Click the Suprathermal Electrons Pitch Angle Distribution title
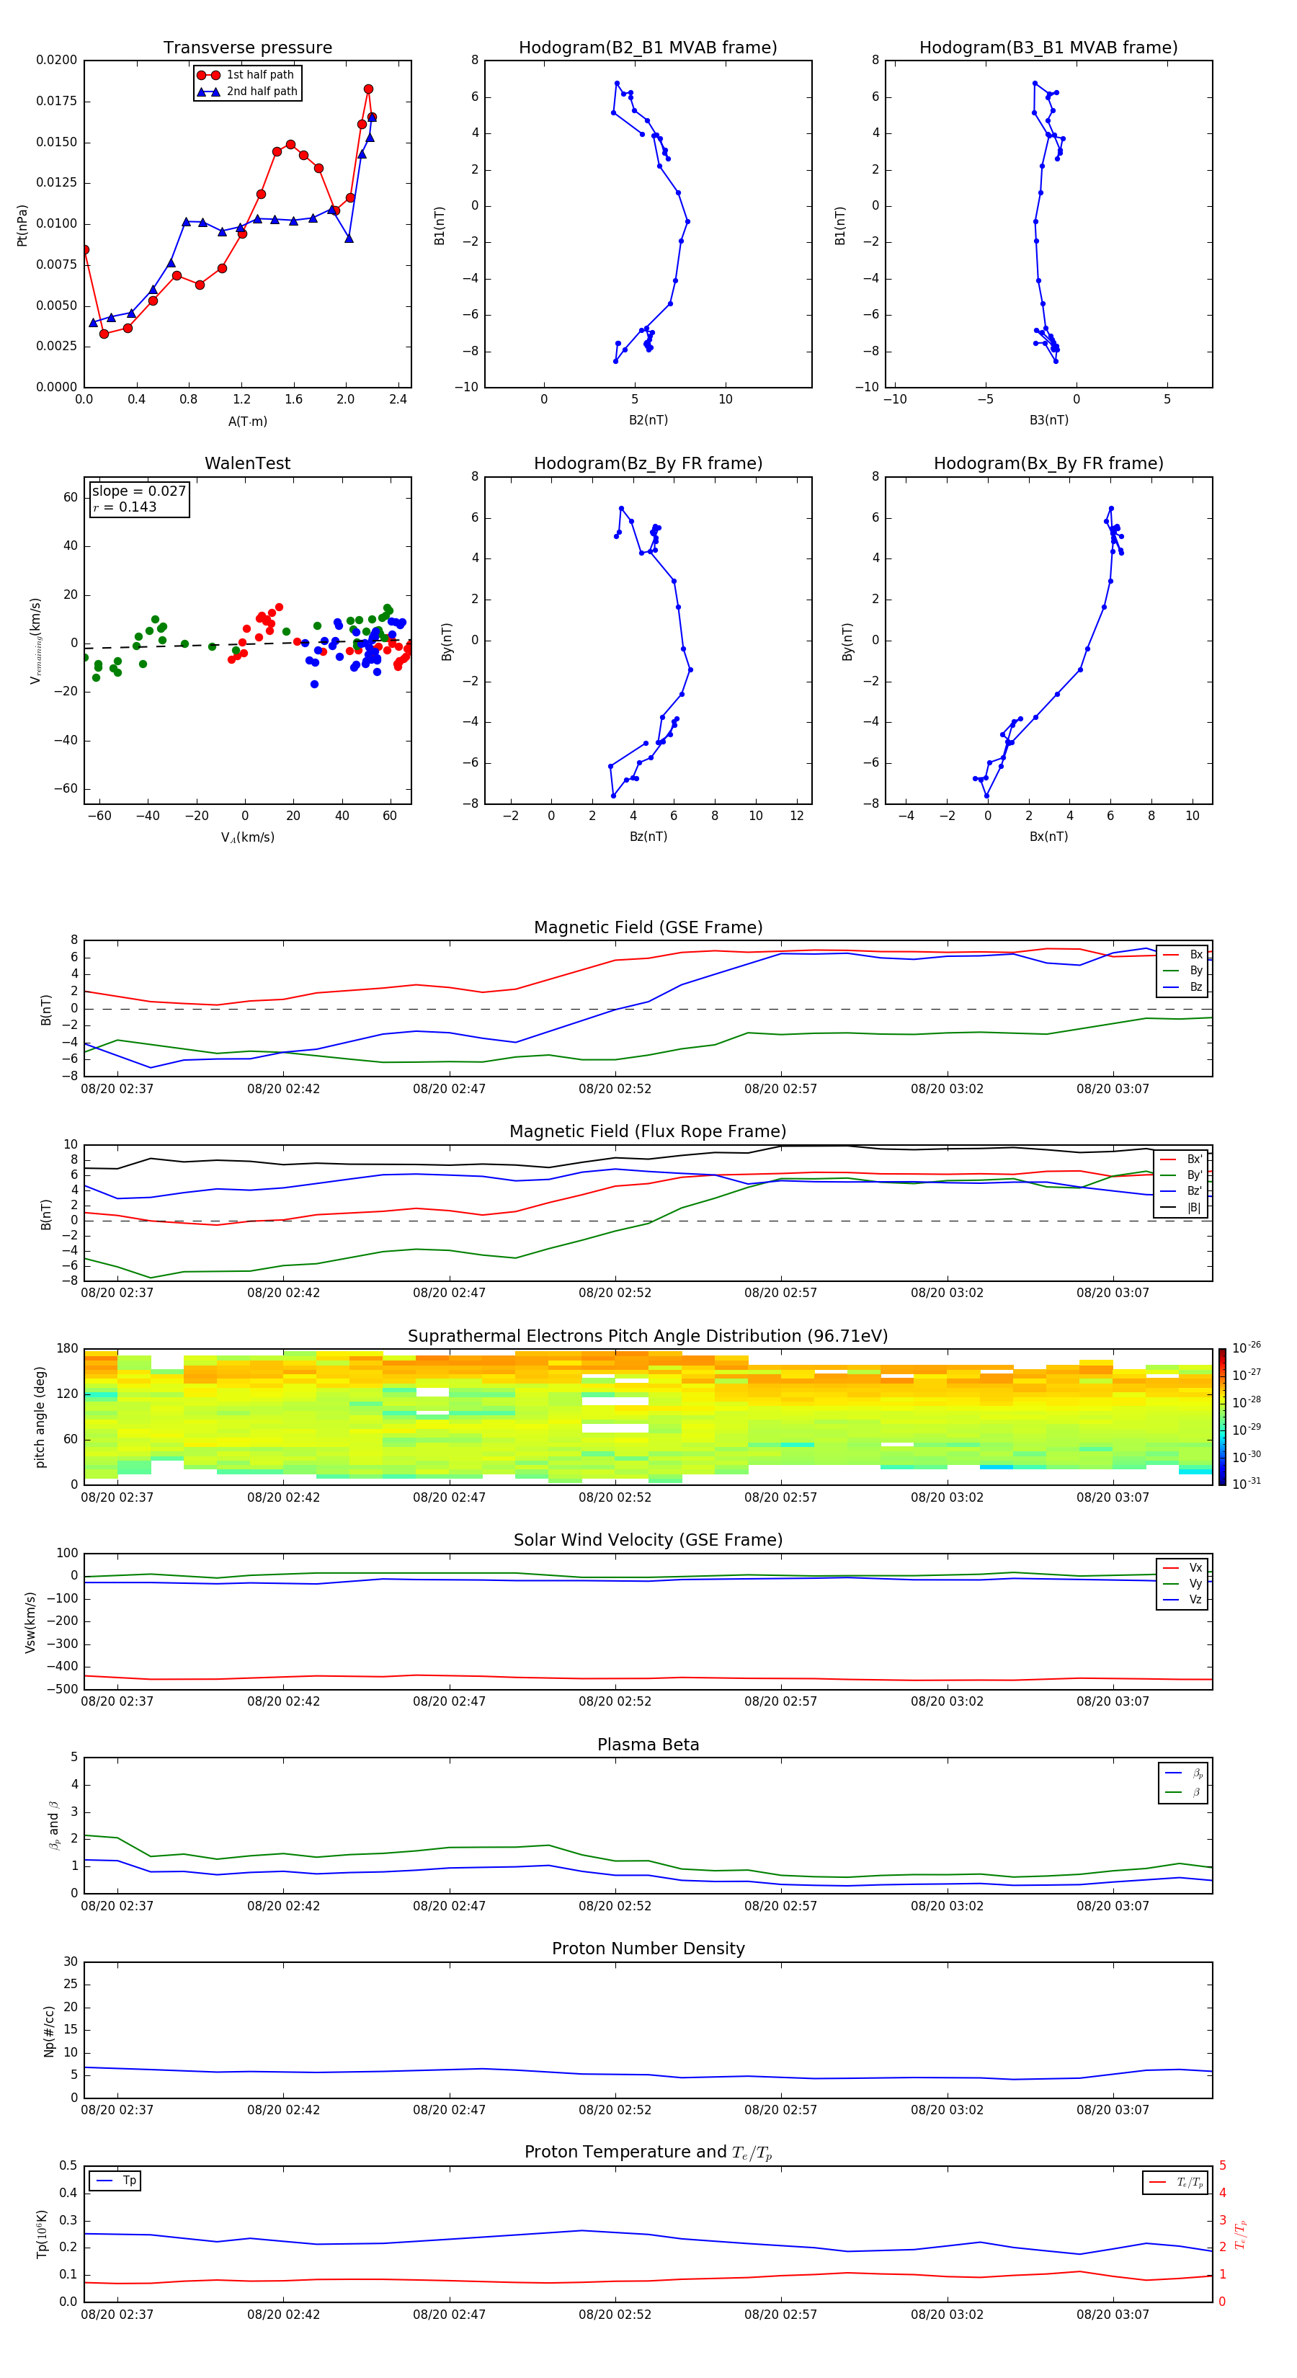 click(648, 1336)
